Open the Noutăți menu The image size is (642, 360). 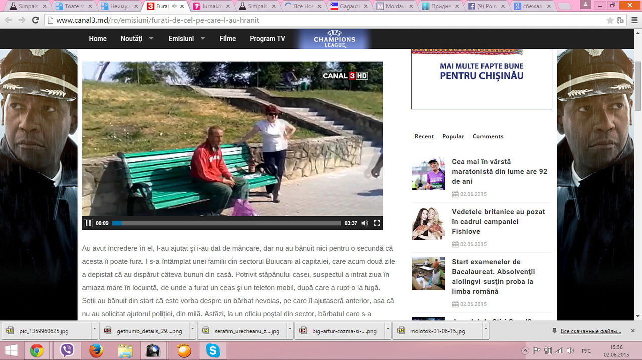(131, 39)
